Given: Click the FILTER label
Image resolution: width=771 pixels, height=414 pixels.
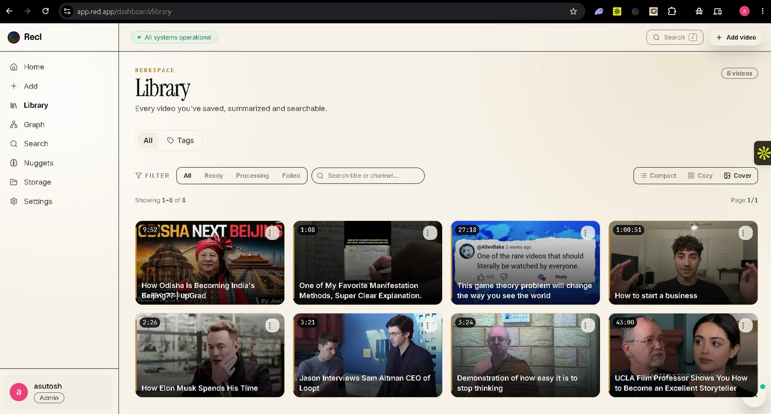Looking at the screenshot, I should point(152,176).
